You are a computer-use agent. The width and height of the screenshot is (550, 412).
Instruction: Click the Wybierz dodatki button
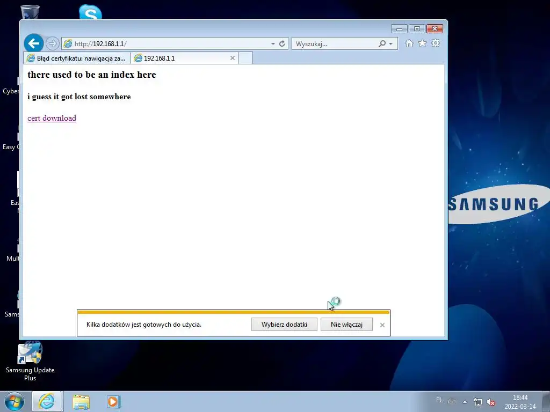[284, 325]
